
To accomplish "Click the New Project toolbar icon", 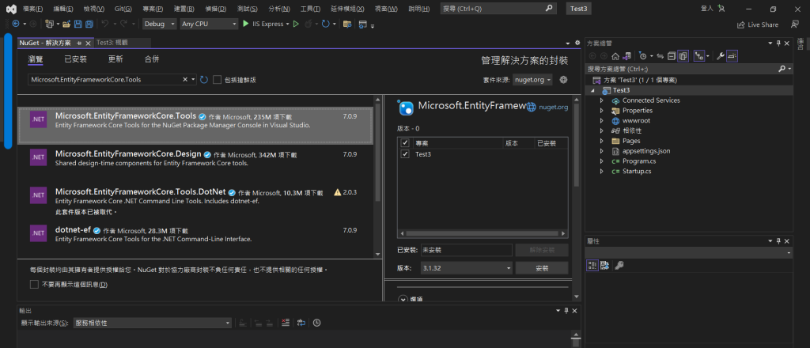I will pos(50,24).
